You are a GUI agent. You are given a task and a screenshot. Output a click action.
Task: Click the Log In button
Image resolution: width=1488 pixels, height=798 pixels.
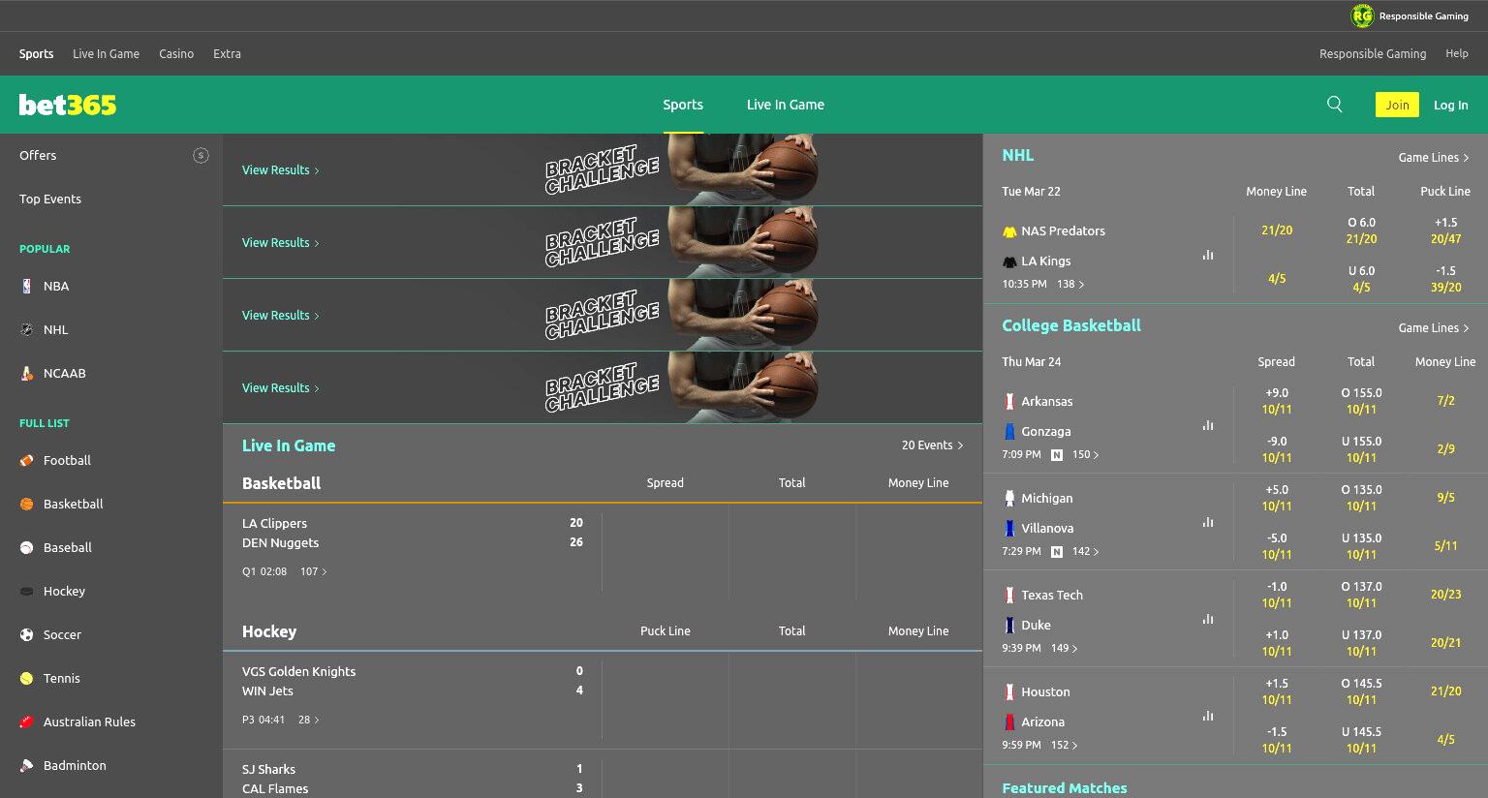tap(1450, 105)
